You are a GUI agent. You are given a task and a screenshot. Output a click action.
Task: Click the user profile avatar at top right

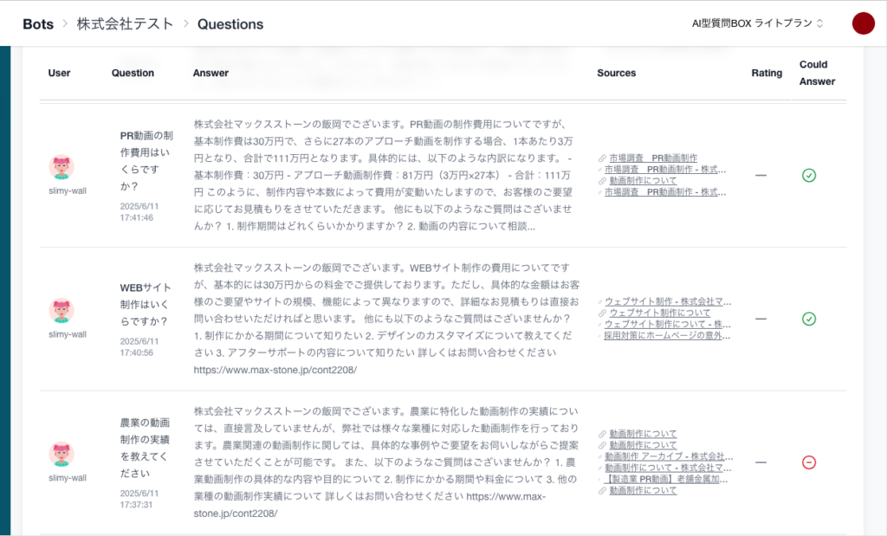coord(863,23)
